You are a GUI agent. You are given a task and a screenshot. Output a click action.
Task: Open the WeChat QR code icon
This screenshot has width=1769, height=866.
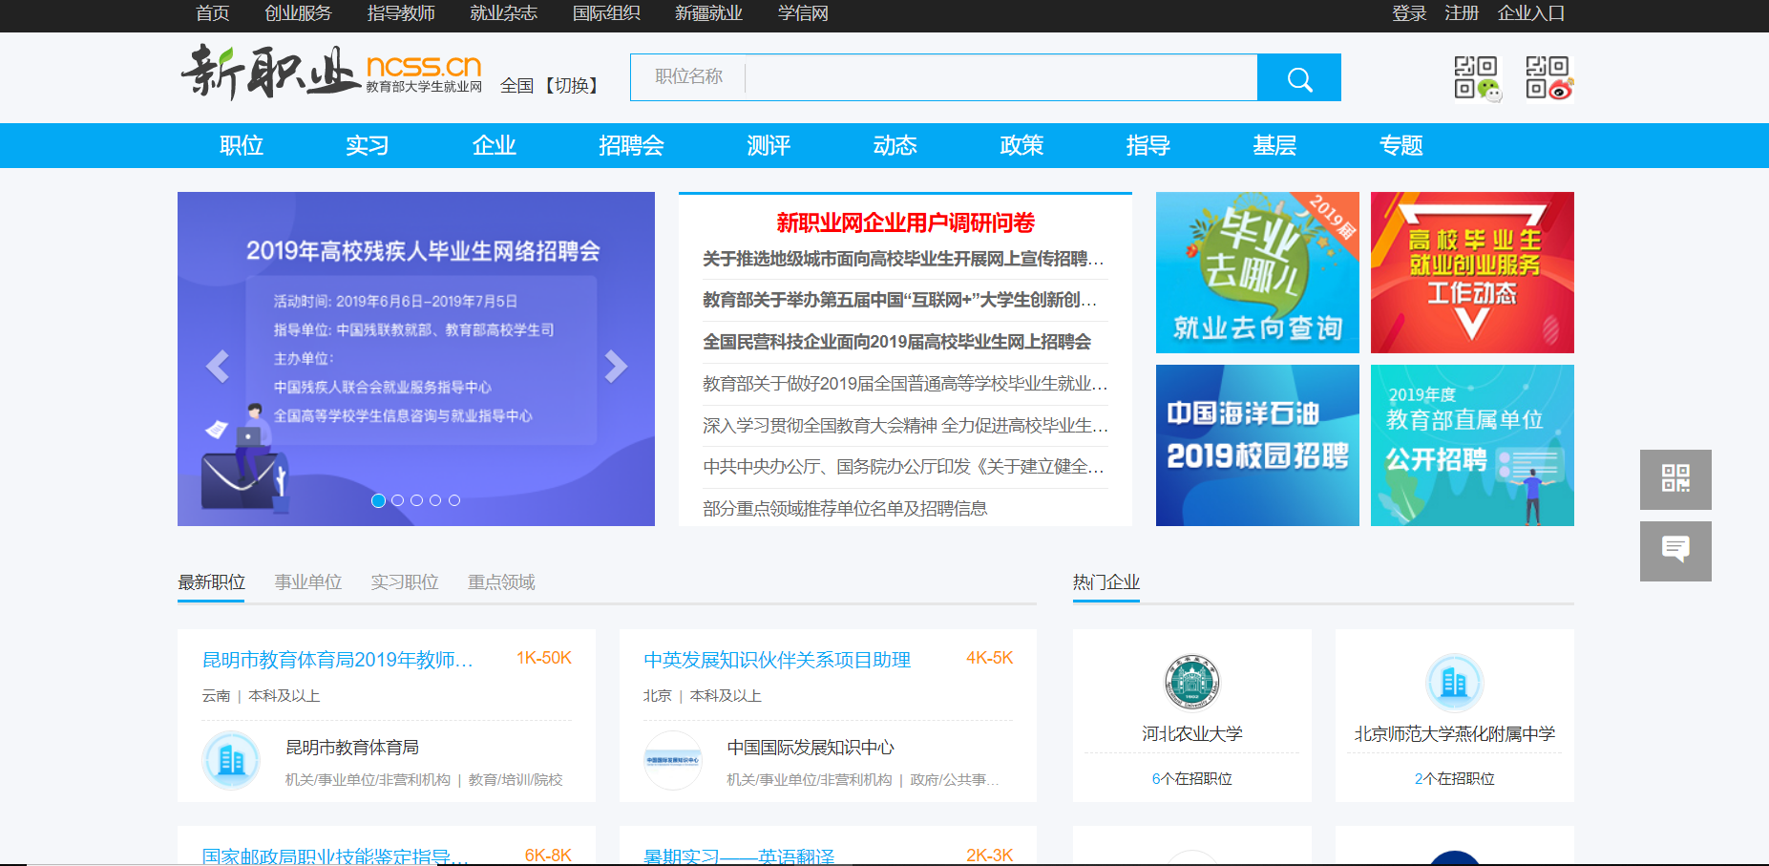pyautogui.click(x=1477, y=77)
